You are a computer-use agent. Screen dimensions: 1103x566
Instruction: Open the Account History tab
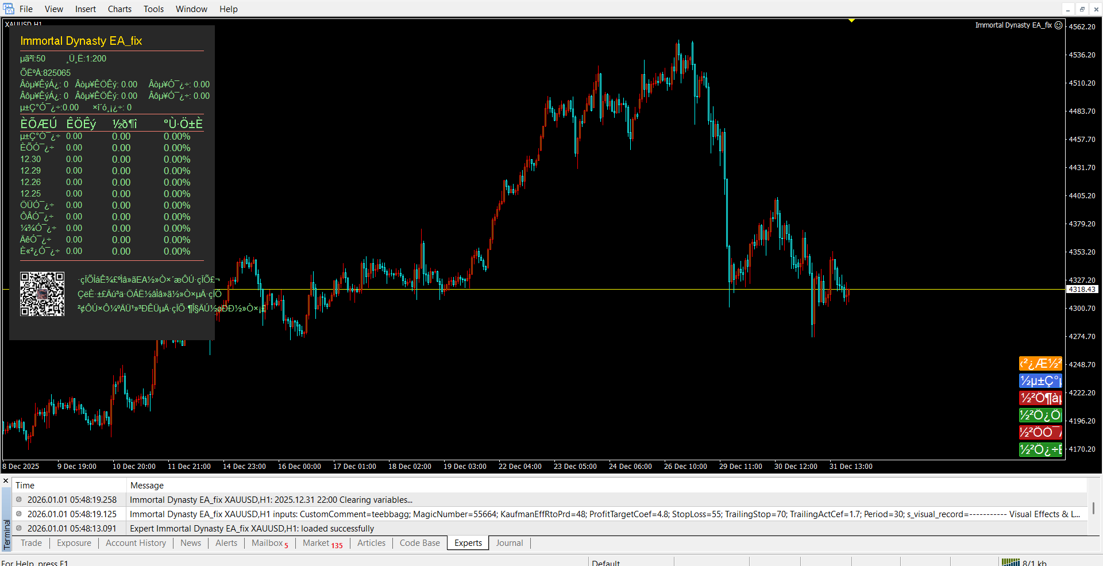[x=136, y=543]
